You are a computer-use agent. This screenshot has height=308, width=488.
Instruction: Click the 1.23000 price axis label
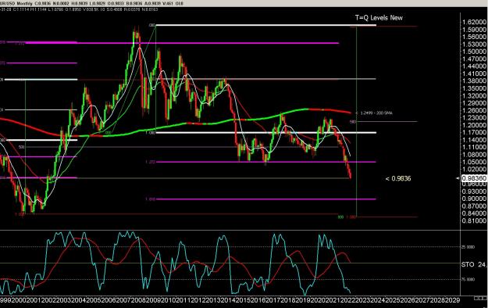point(474,118)
